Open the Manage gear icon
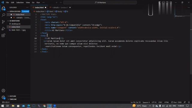This screenshot has height=108, width=192. (x=3, y=97)
